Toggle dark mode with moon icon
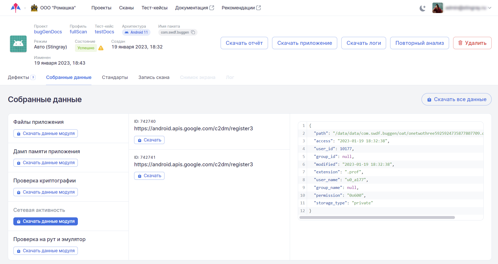The image size is (498, 264). point(422,8)
